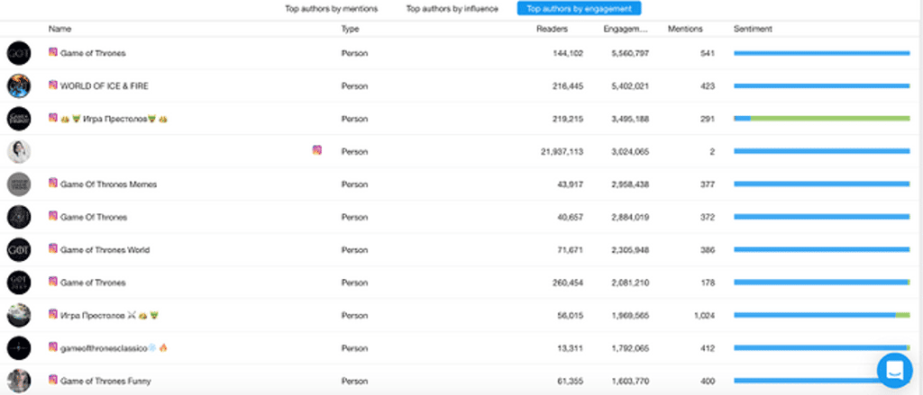Sort table by Readers column header

[x=553, y=29]
